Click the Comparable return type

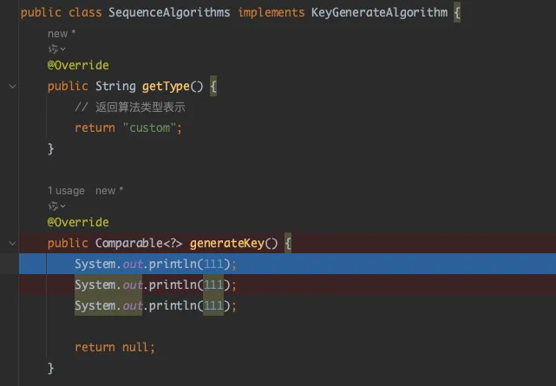tap(128, 244)
